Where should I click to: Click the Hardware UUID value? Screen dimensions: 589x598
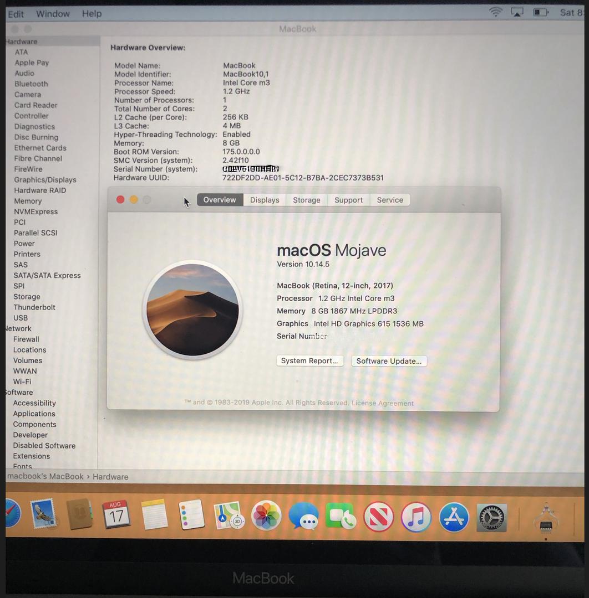(x=303, y=178)
